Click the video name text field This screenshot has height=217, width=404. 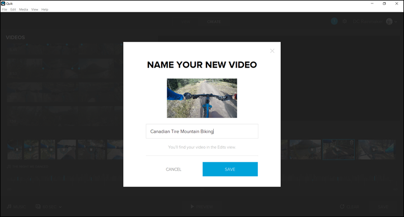202,131
